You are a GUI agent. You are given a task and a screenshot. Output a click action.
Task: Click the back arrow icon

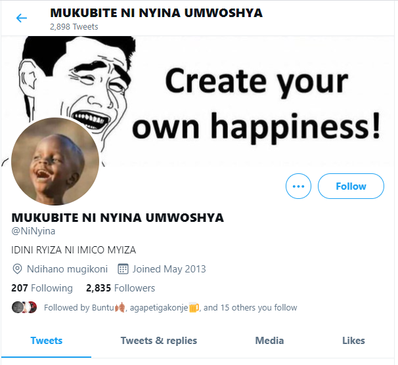tap(22, 18)
